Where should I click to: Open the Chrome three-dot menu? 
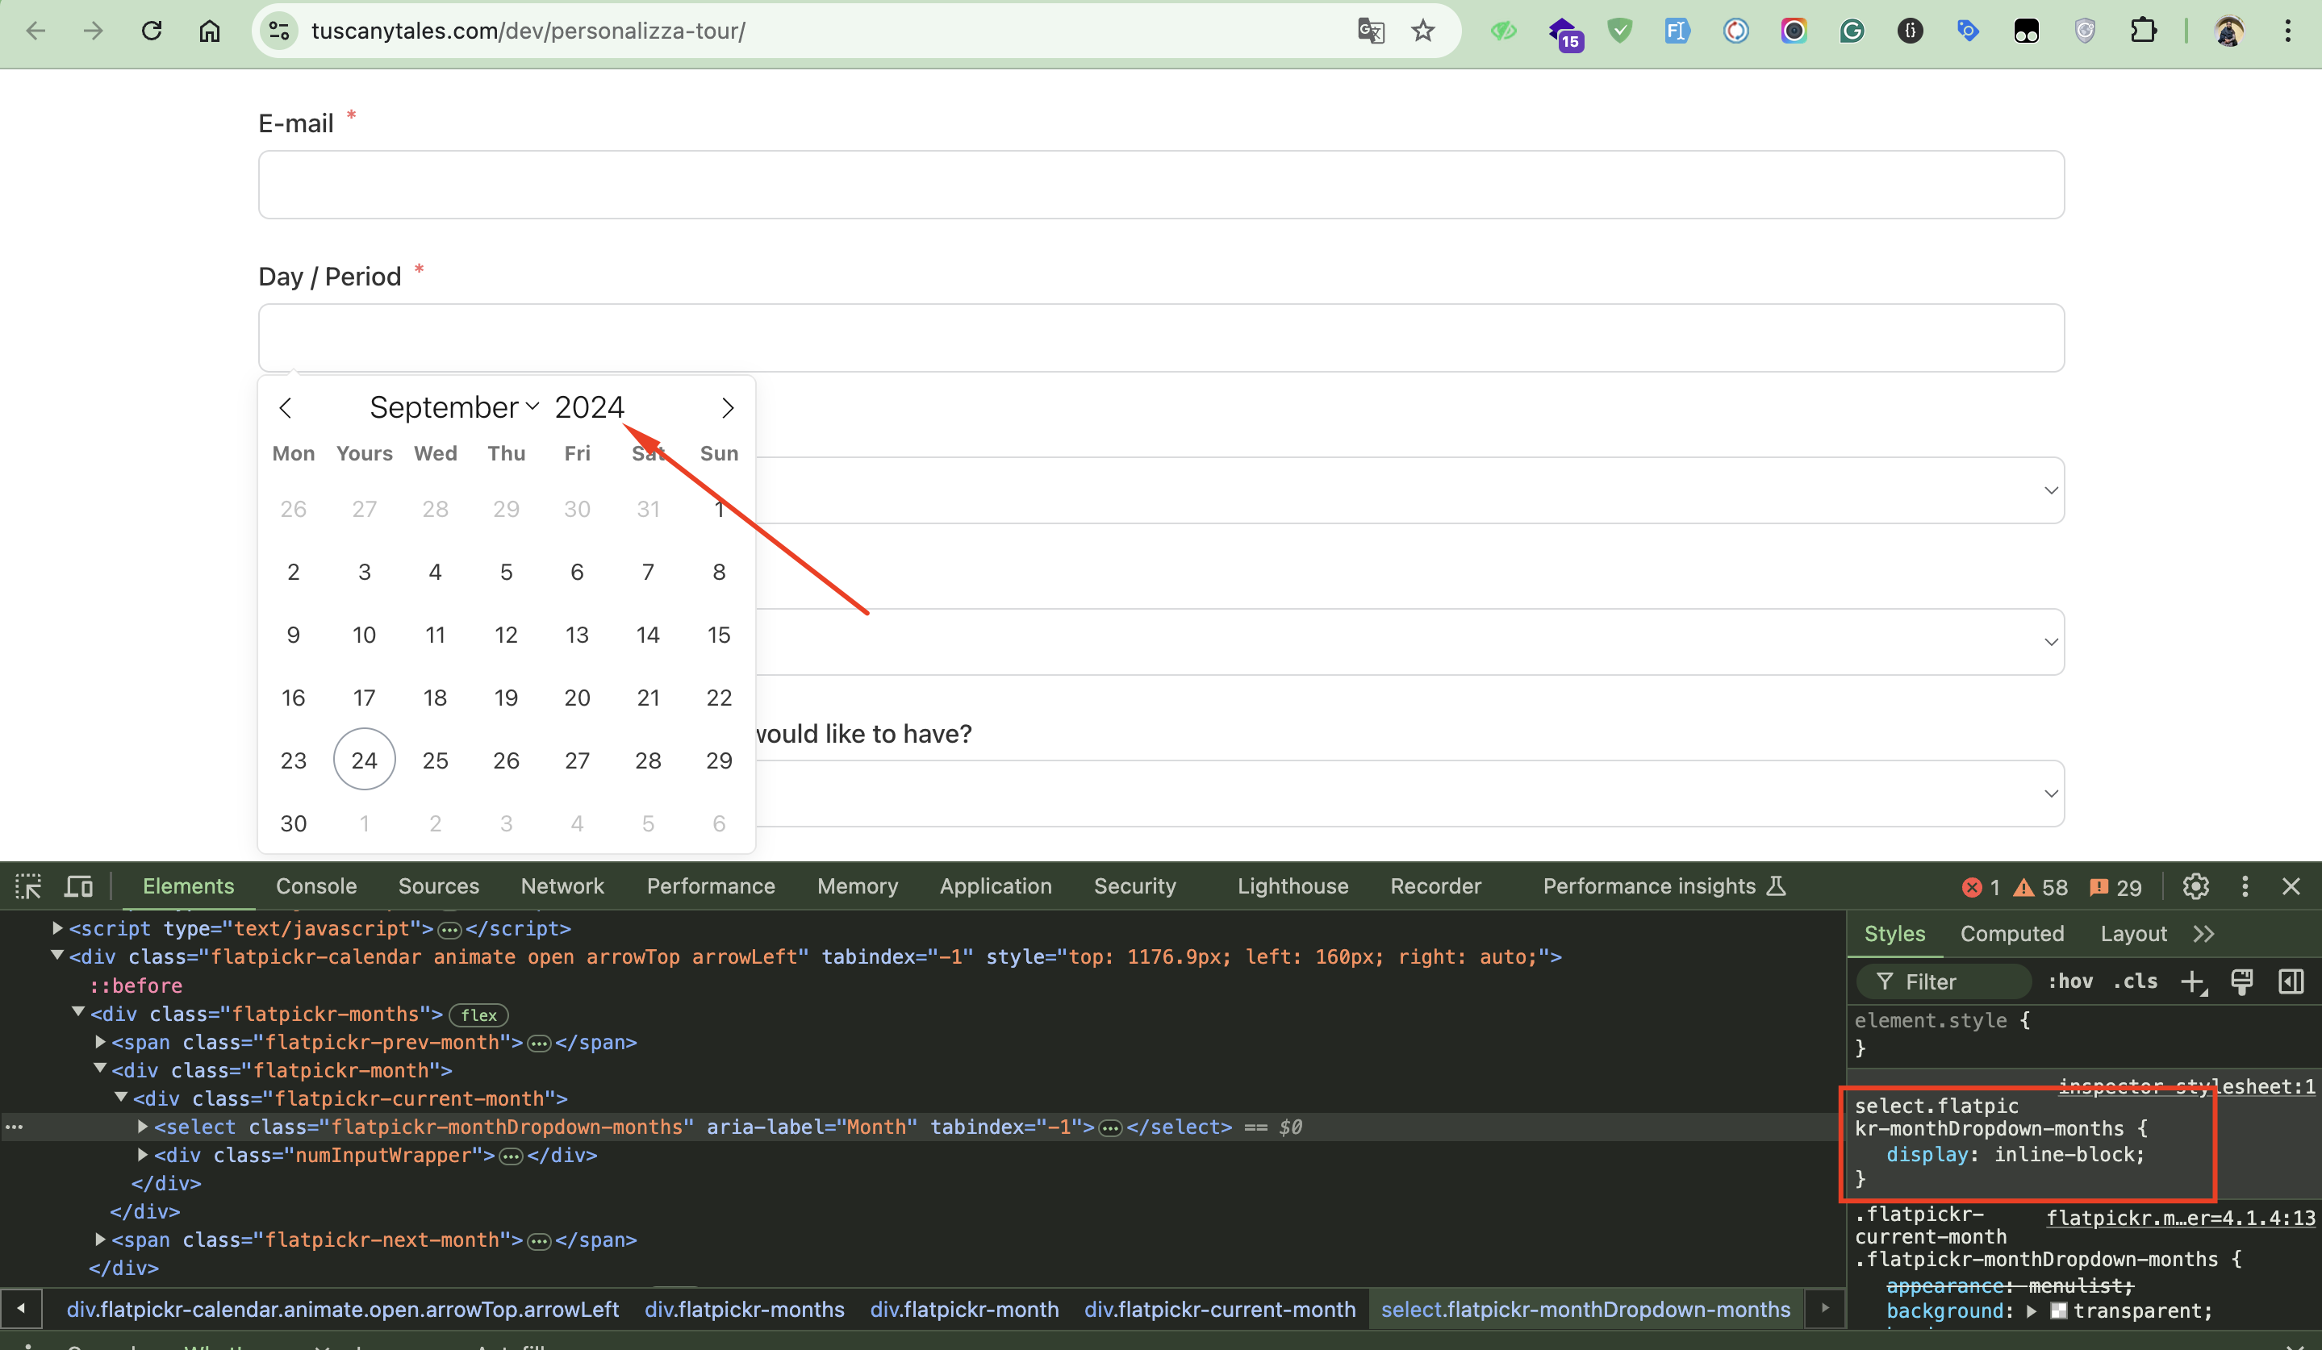[x=2288, y=31]
